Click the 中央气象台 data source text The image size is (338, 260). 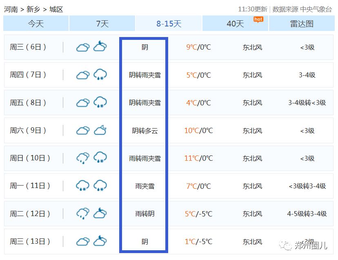point(316,9)
